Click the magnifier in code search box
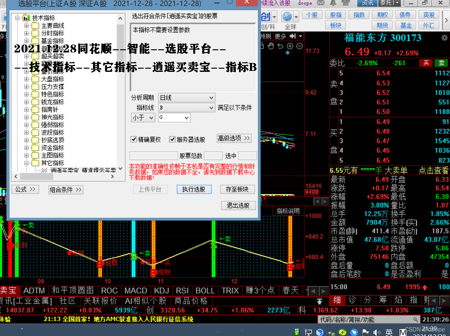The height and width of the screenshot is (336, 450). 415,319
